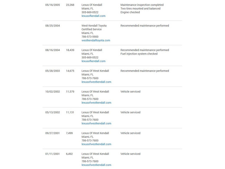The image size is (225, 169).
Task: Click the 18,439 mileage reading
Action: click(70, 50)
